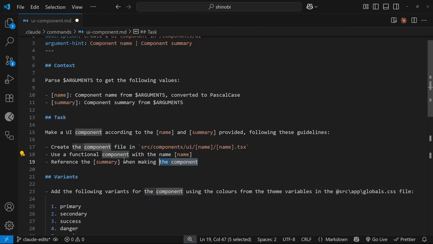This screenshot has height=244, width=433.
Task: Click '2. secondary' list line
Action: [69, 214]
